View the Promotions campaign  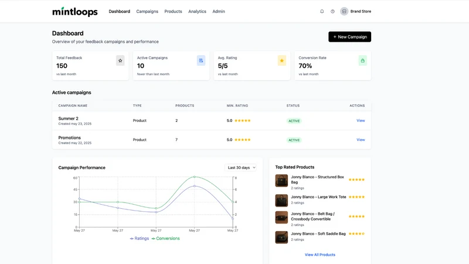(x=361, y=140)
